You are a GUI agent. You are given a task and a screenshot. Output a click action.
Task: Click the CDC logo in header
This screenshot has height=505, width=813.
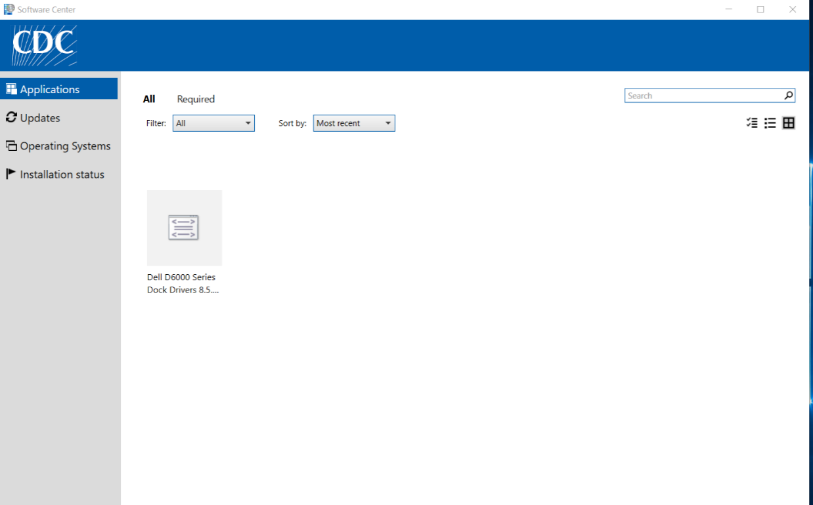click(45, 45)
